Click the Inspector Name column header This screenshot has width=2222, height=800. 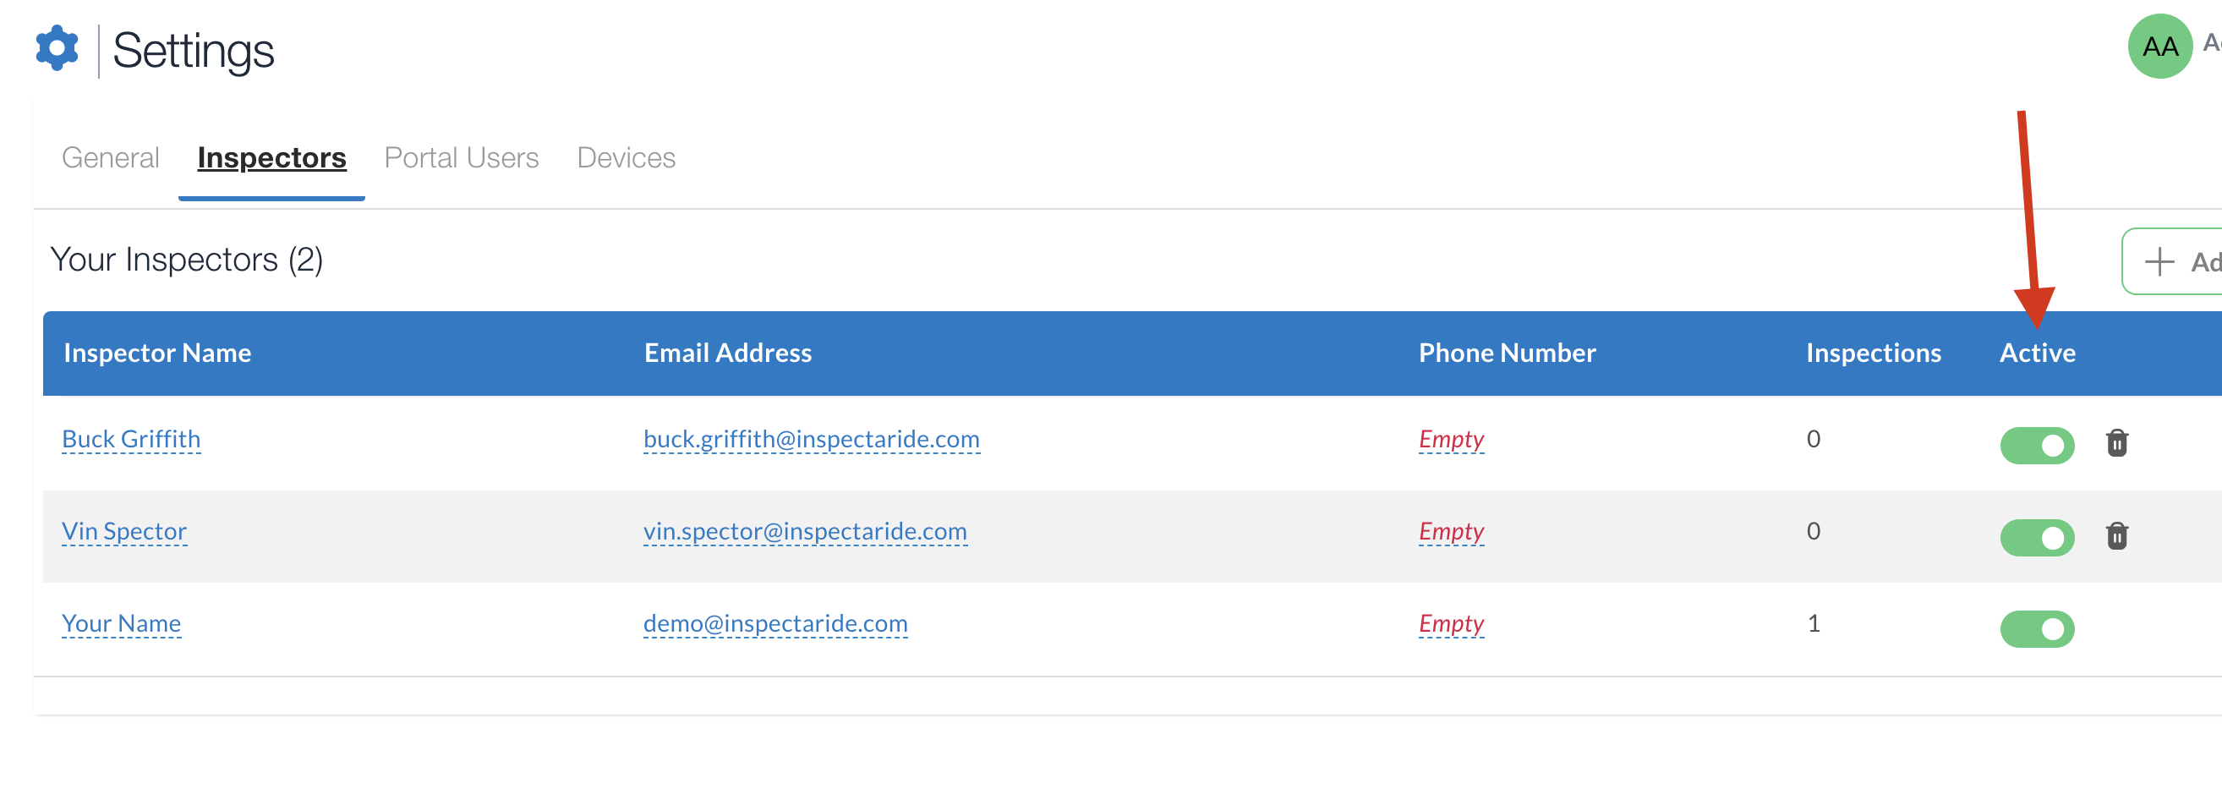click(157, 353)
